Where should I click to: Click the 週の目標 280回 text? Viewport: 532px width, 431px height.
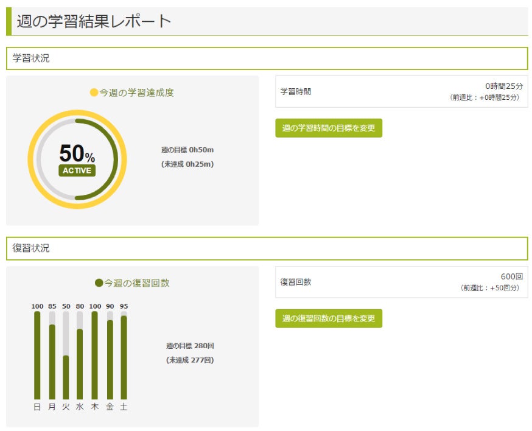coord(190,346)
